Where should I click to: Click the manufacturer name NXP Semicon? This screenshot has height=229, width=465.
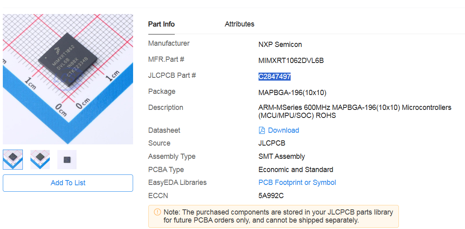(280, 45)
